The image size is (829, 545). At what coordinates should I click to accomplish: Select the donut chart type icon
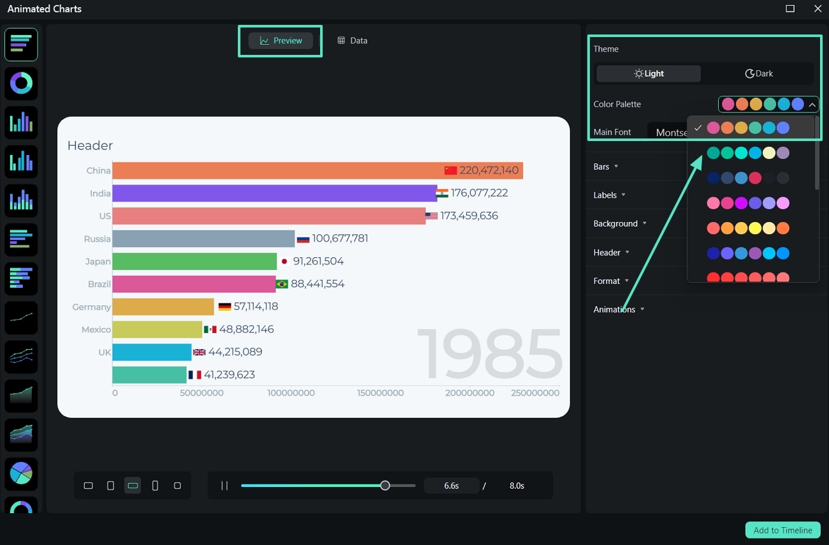[x=21, y=84]
